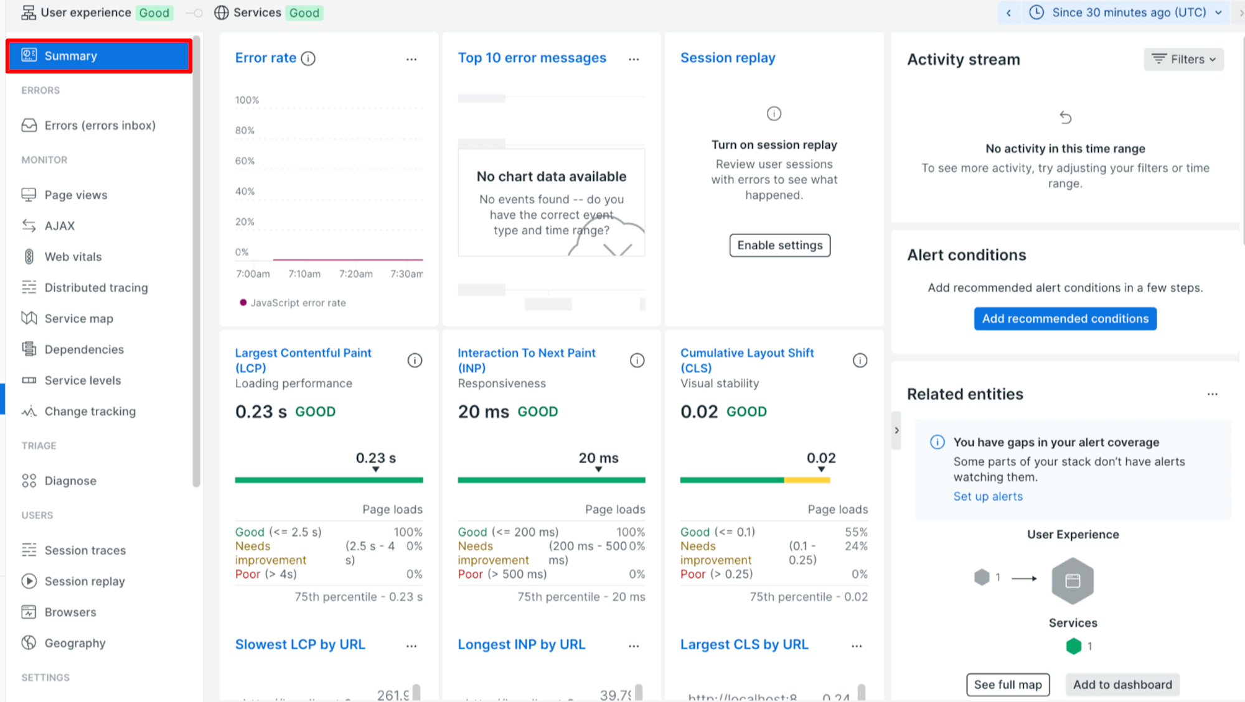The width and height of the screenshot is (1245, 702).
Task: Click the Diagnose icon
Action: click(29, 481)
